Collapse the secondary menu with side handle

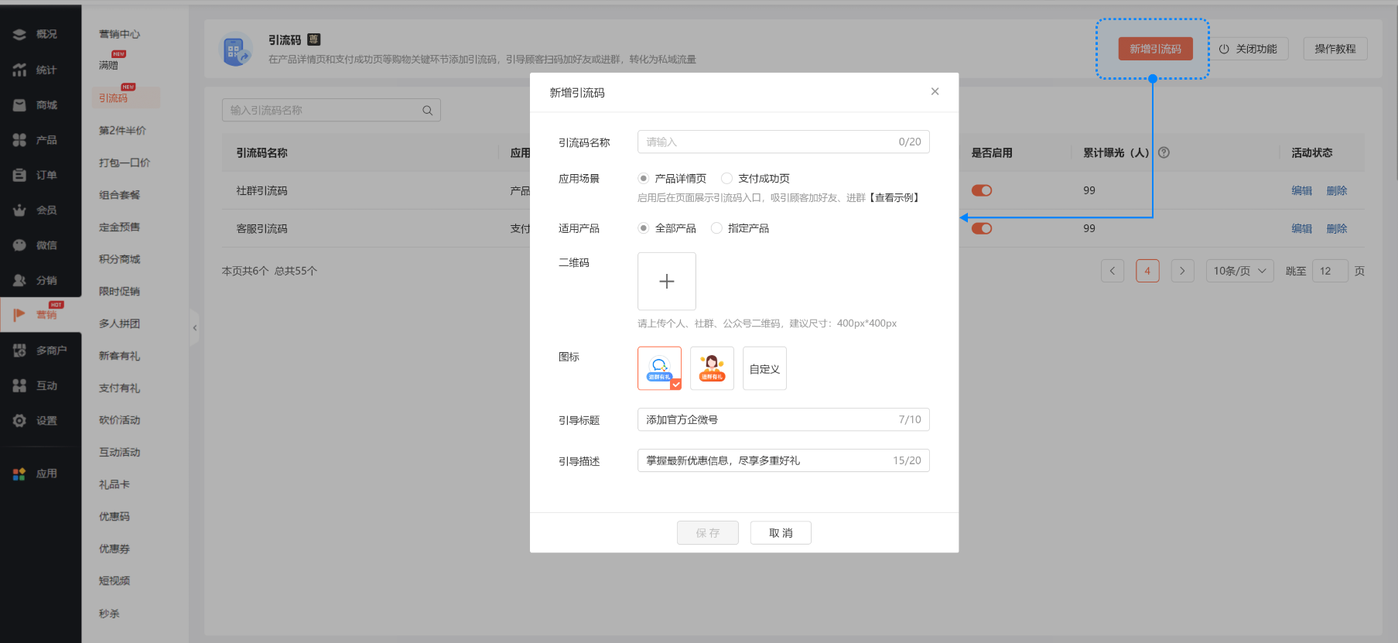tap(194, 328)
